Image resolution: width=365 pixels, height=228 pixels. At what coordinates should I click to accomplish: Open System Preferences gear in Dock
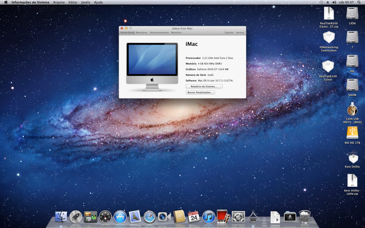point(238,217)
